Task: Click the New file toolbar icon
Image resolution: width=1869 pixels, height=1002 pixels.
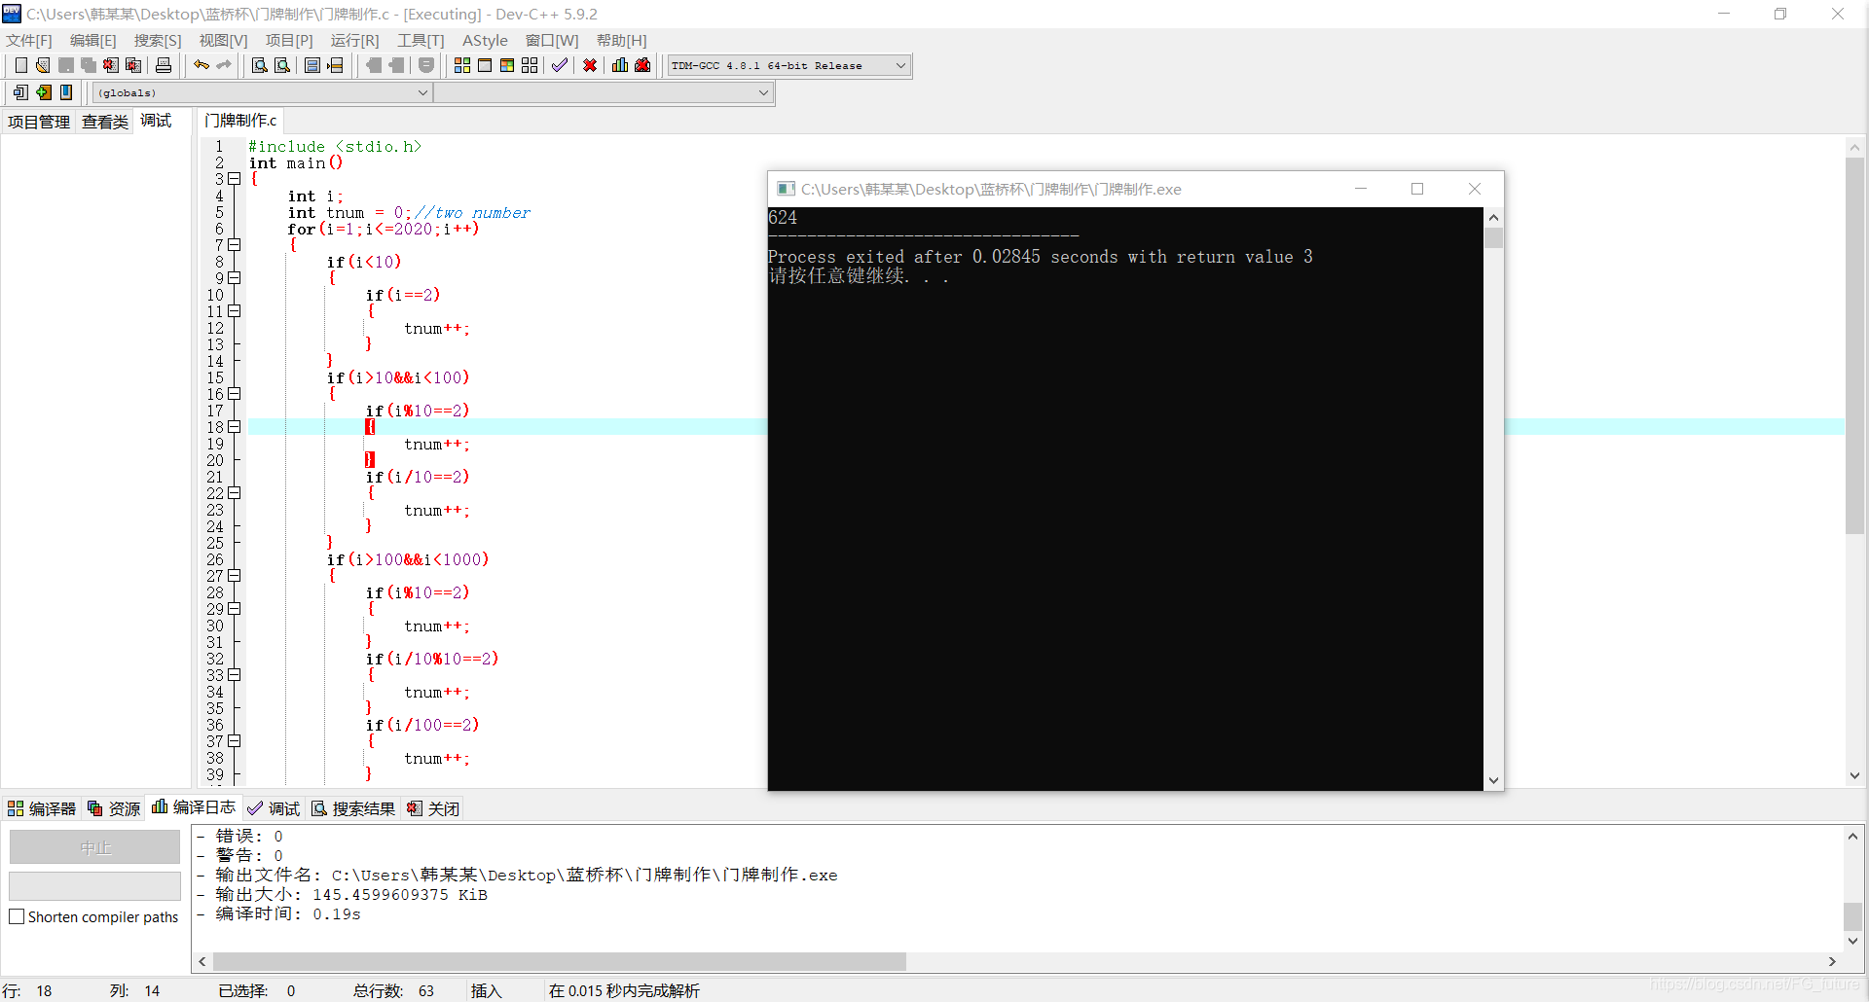Action: point(20,65)
